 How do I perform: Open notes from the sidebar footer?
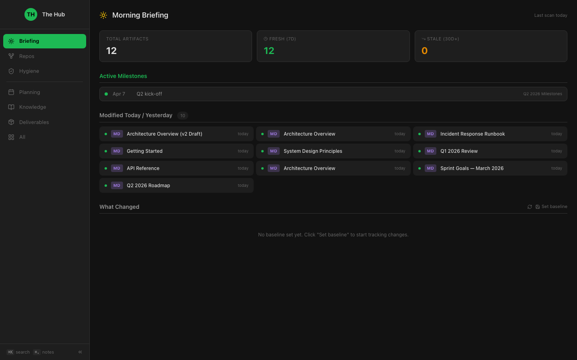44,352
